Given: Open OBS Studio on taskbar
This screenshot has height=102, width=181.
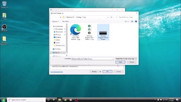Looking at the screenshot, I should (76, 100).
